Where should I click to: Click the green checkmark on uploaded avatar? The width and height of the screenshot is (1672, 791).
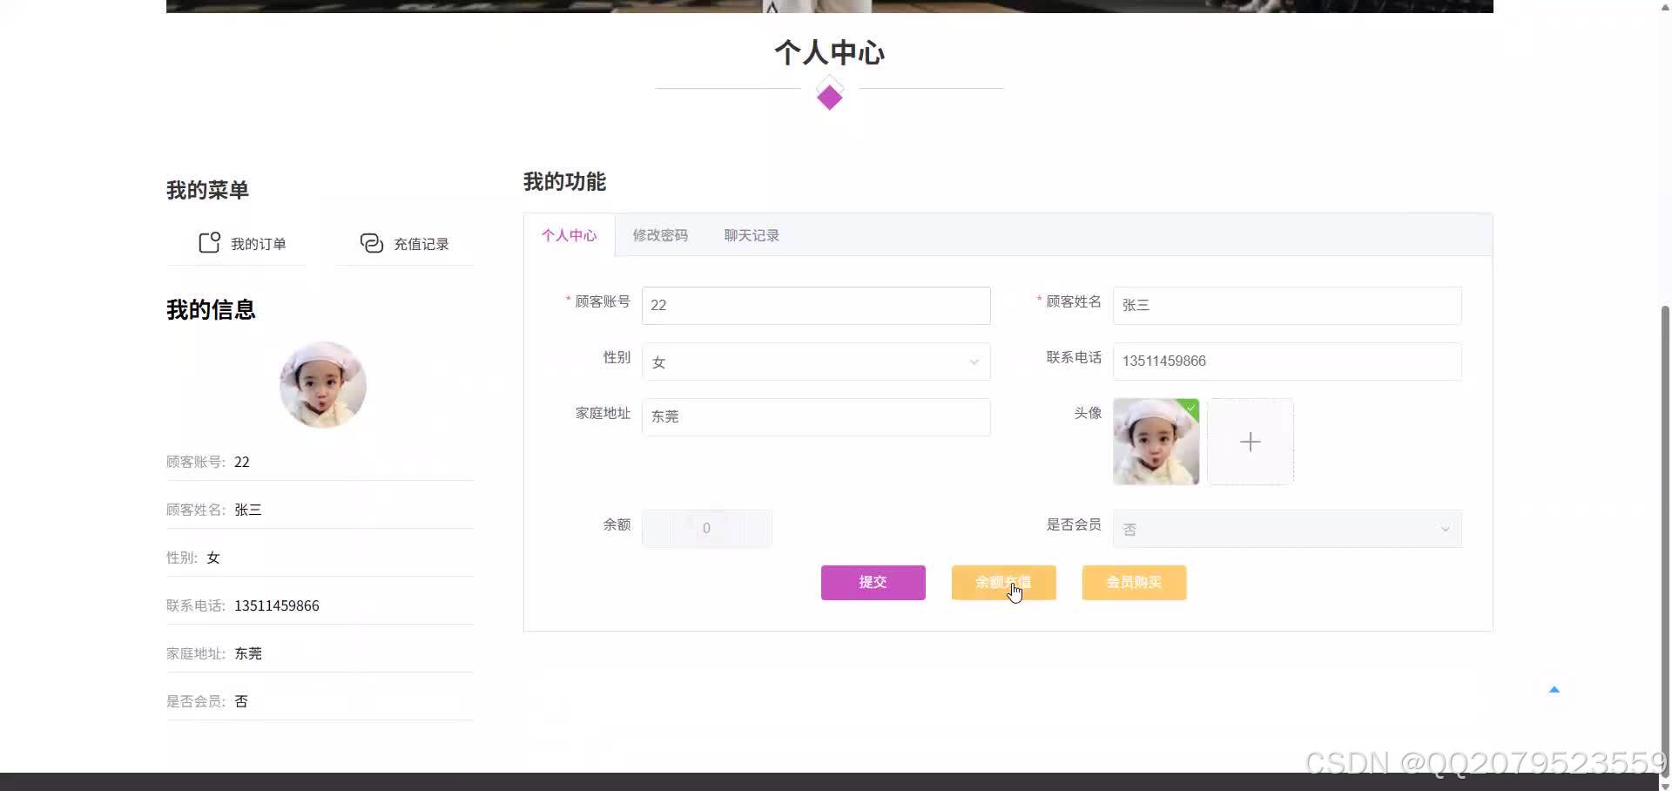1191,407
